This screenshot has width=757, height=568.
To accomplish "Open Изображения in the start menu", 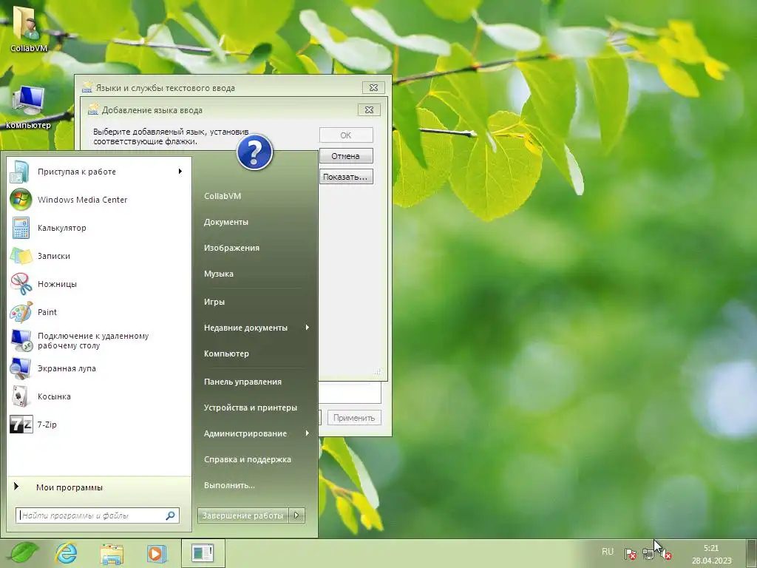I will click(x=231, y=248).
